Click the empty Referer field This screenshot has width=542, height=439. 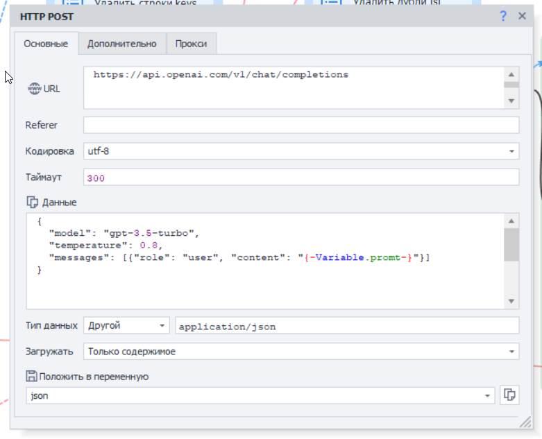pyautogui.click(x=301, y=125)
